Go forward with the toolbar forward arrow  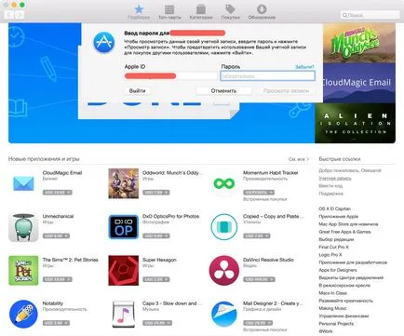pyautogui.click(x=19, y=15)
